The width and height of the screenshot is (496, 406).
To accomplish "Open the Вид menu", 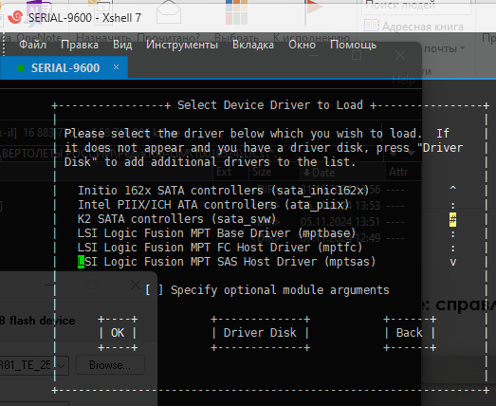I will [122, 45].
